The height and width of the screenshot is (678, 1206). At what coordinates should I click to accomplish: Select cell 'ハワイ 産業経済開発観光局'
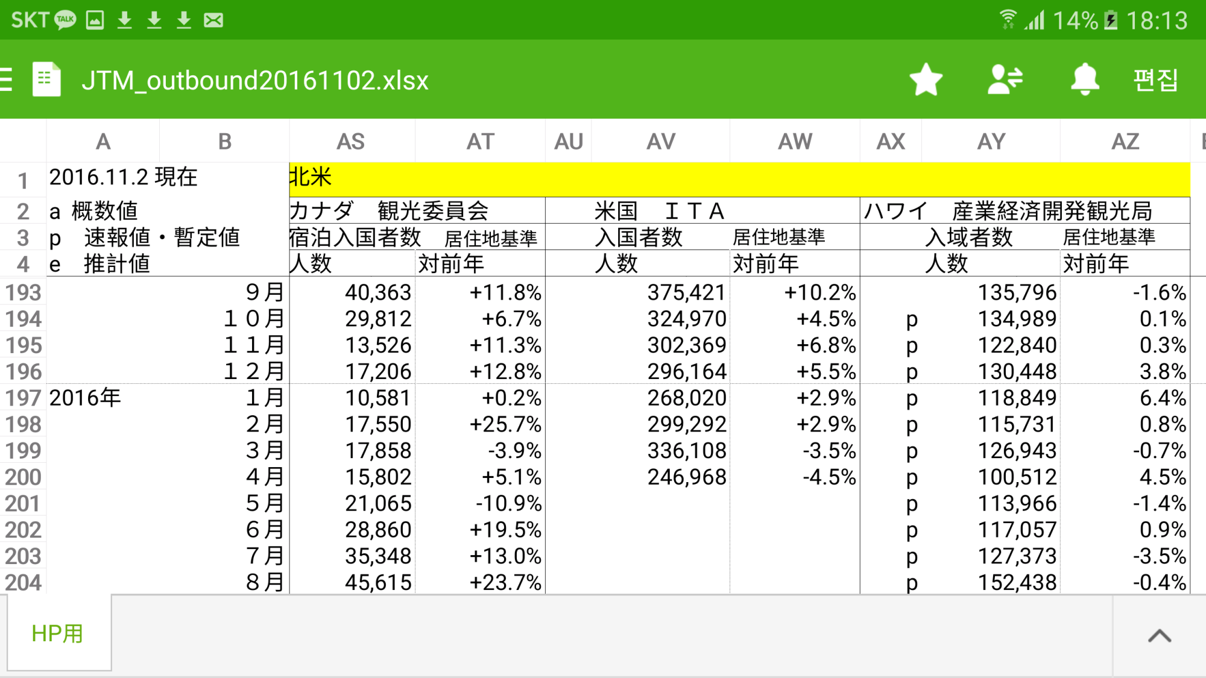pyautogui.click(x=1025, y=210)
